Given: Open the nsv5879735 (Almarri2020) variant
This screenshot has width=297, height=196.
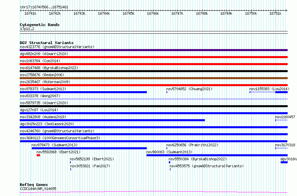Looking at the screenshot, I should coord(44,103).
